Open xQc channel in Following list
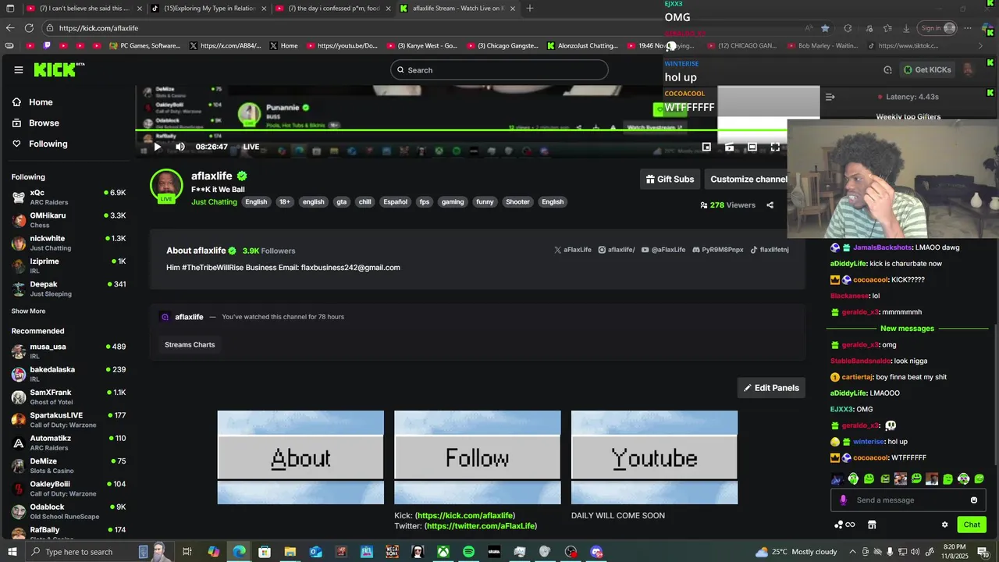999x562 pixels. tap(69, 197)
